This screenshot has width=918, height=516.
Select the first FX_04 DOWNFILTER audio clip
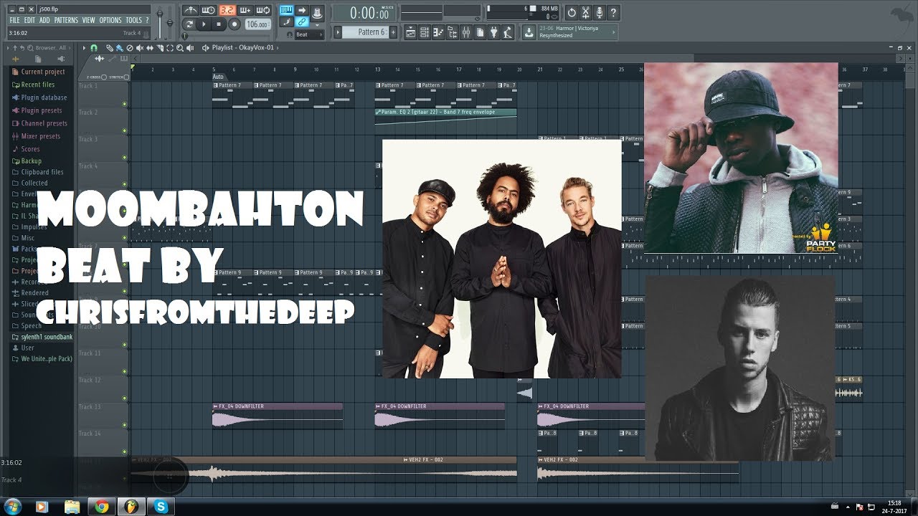pyautogui.click(x=278, y=416)
